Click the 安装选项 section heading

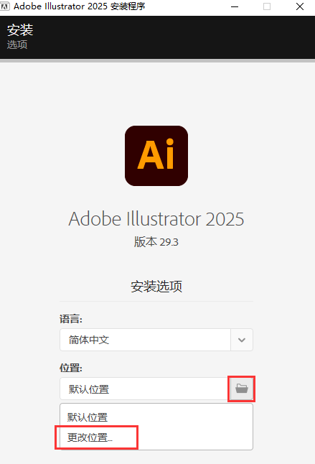(156, 287)
